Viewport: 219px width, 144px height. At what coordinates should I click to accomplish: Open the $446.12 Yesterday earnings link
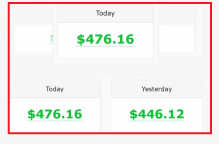(157, 114)
